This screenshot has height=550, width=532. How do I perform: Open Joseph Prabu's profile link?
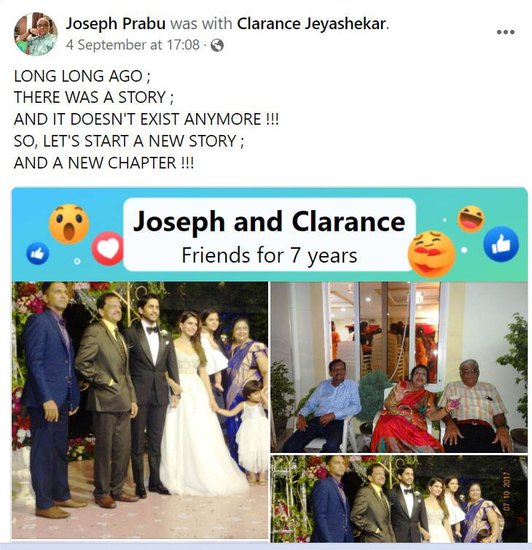pyautogui.click(x=116, y=24)
